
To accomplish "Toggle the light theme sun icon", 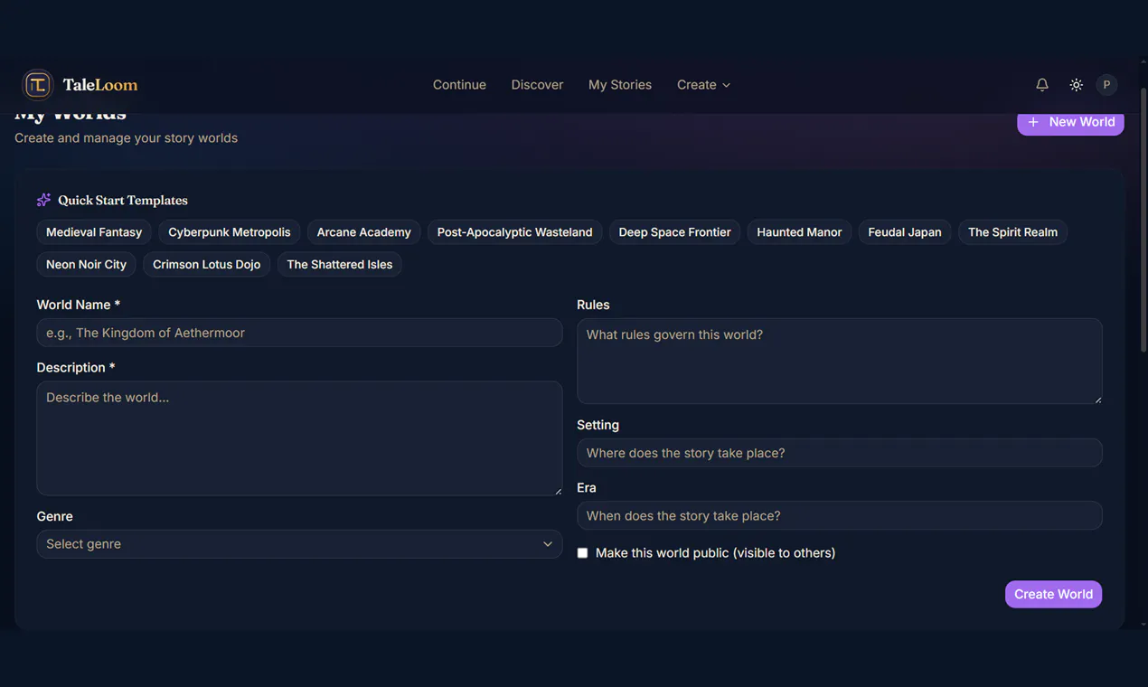I will [x=1076, y=85].
